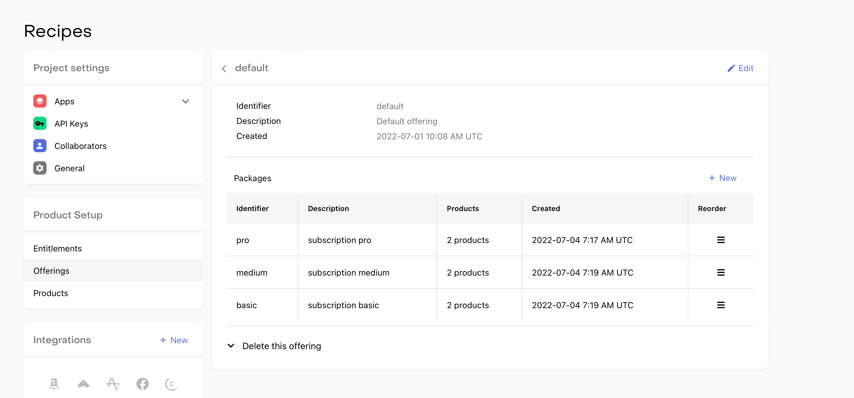Open the Amplitude integration icon

(x=113, y=384)
